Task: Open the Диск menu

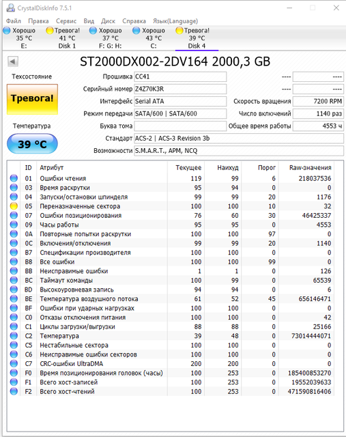Action: (108, 21)
